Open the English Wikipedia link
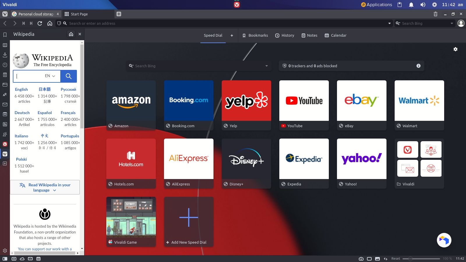 22,89
